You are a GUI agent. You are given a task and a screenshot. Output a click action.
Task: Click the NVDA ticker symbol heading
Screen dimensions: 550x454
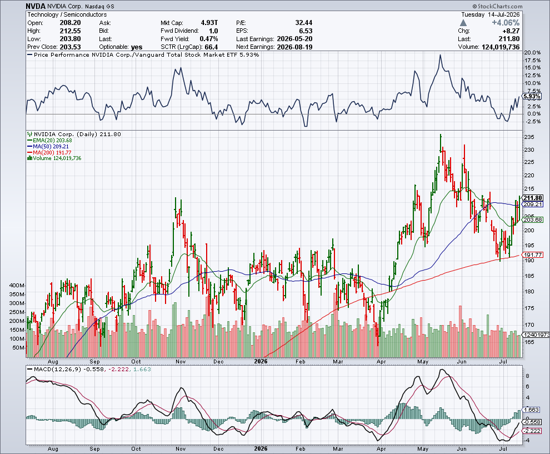click(x=36, y=6)
